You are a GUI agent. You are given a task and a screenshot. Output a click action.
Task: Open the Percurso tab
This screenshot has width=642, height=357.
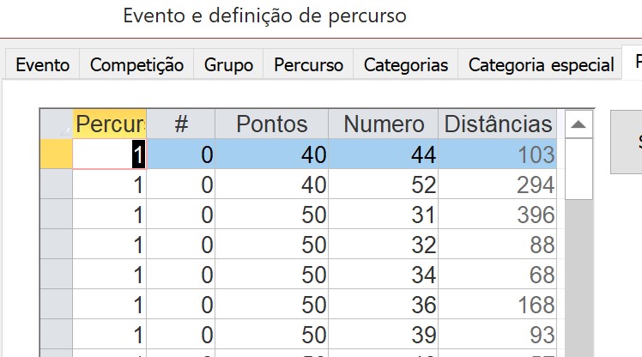(308, 64)
